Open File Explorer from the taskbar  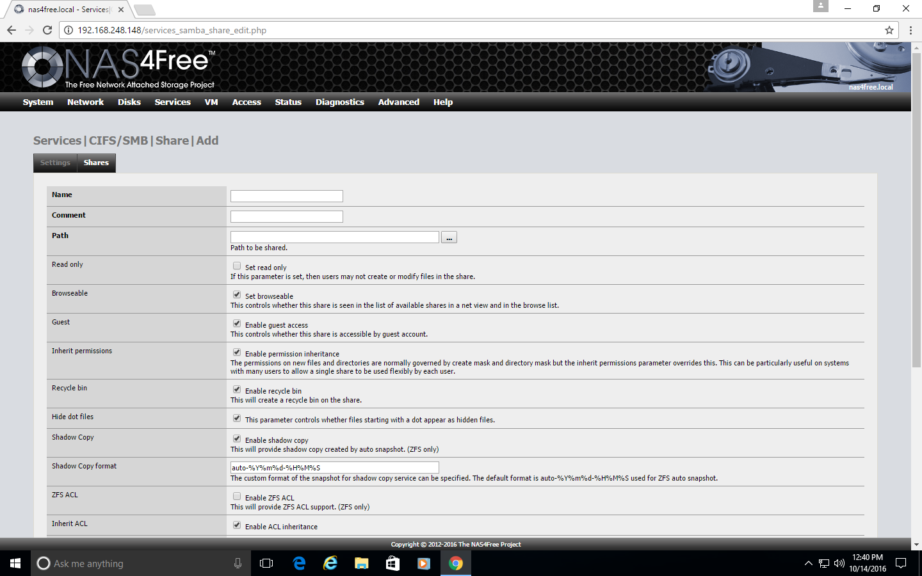pyautogui.click(x=362, y=563)
